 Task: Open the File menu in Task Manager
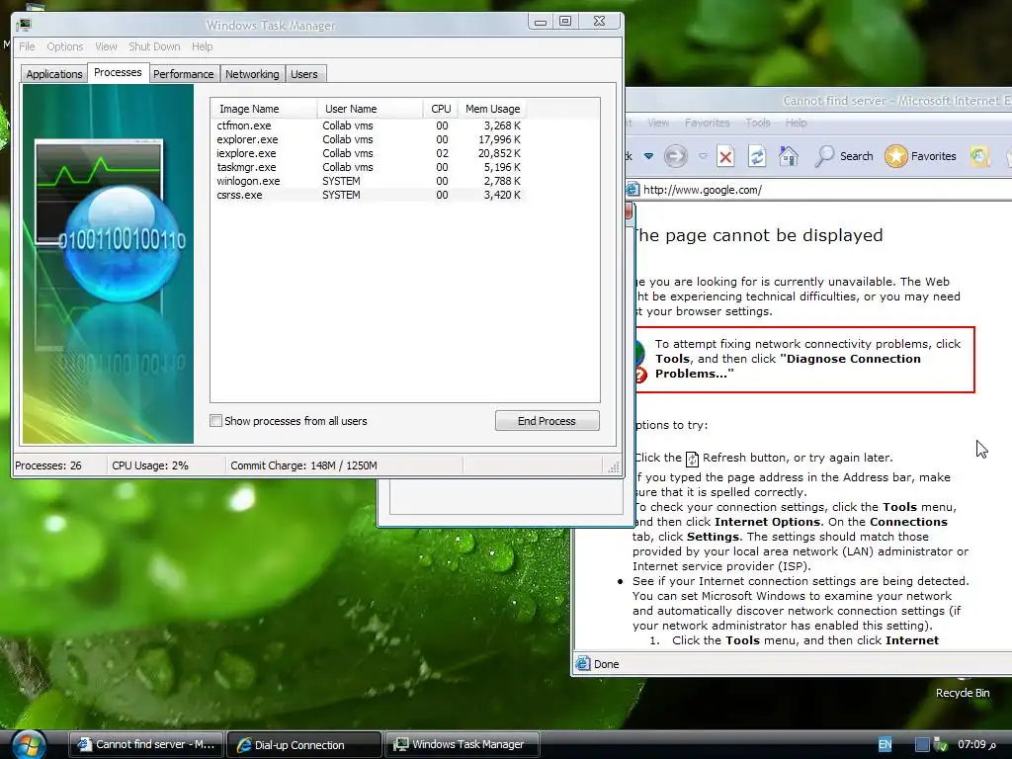27,46
